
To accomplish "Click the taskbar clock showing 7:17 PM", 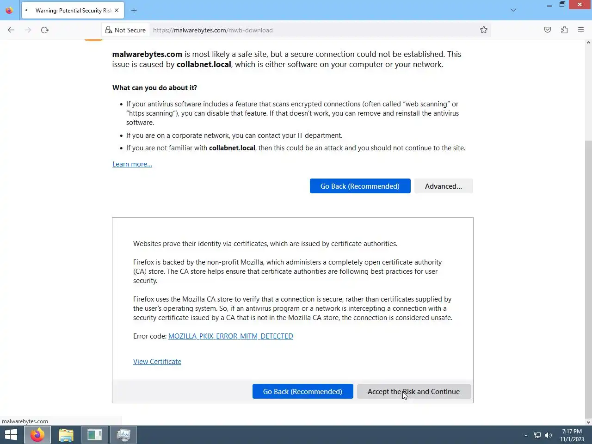I will click(x=572, y=435).
